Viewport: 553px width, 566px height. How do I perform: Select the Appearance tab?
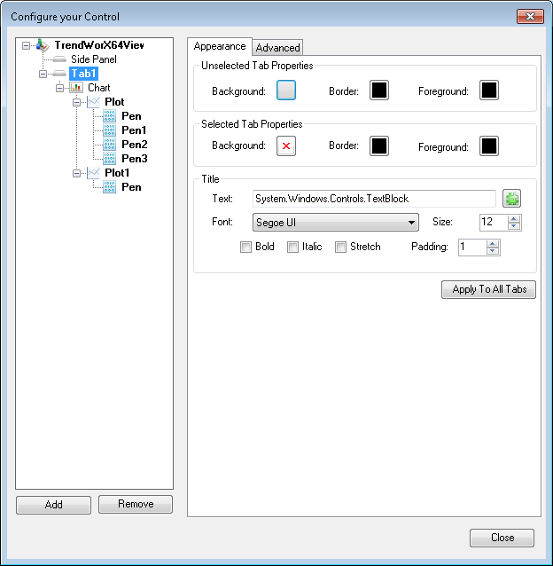(220, 46)
